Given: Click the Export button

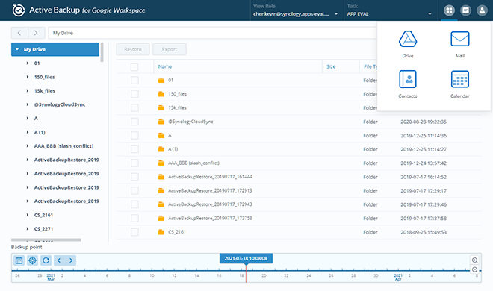Looking at the screenshot, I should point(170,49).
